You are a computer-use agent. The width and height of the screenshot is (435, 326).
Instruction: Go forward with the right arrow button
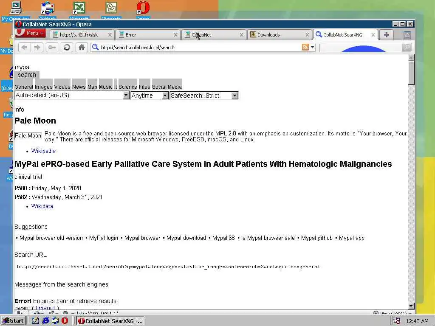coord(37,48)
